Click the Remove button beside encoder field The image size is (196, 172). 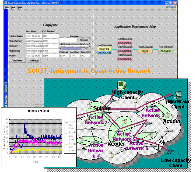tap(84, 40)
